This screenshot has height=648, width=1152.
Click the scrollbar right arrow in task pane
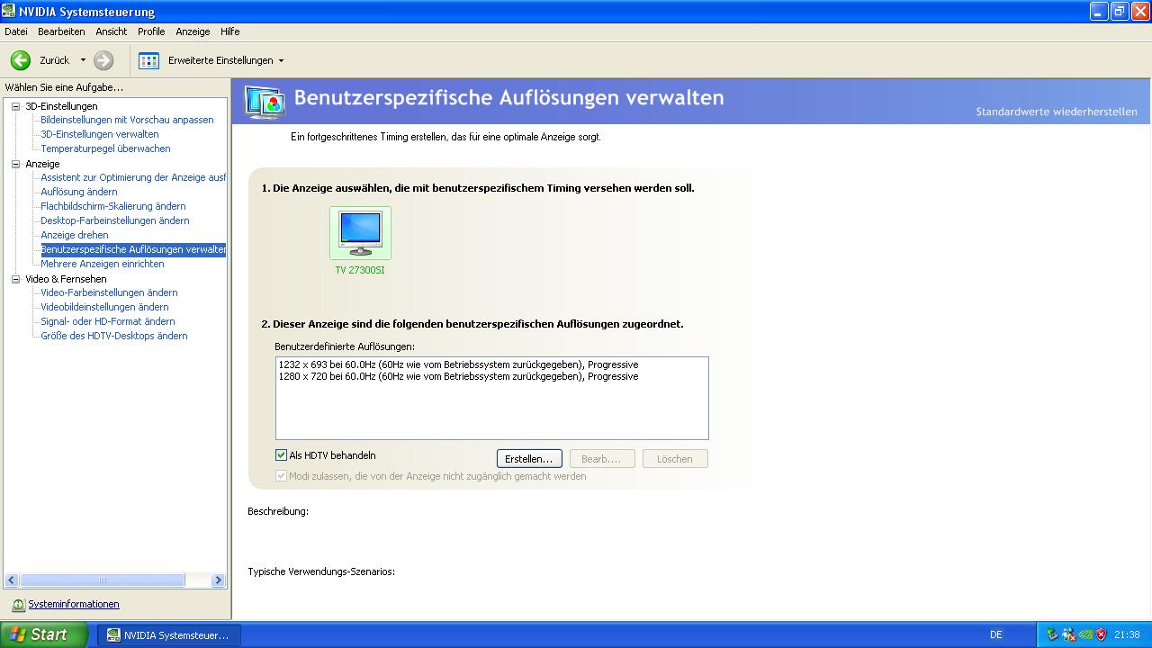(218, 580)
